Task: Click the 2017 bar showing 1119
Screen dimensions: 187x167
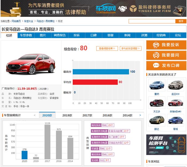Action: point(47,142)
